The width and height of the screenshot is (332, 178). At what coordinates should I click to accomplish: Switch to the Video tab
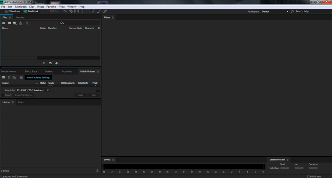click(21, 102)
